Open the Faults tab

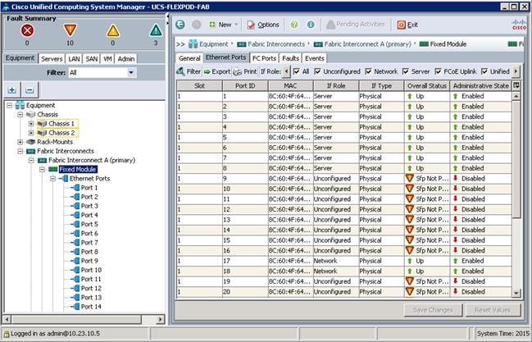pos(290,58)
